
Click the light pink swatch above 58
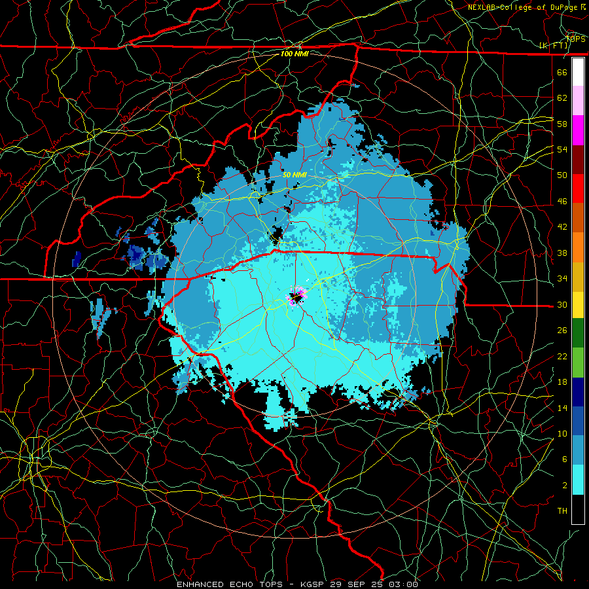578,101
